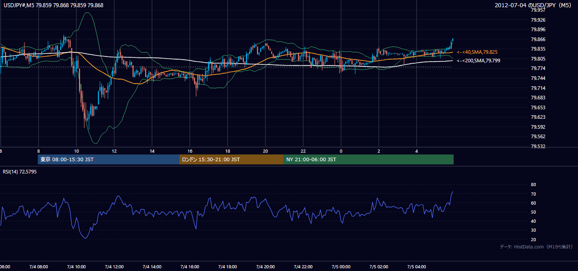The width and height of the screenshot is (578, 271).
Task: Click the 2012-07-04 のUSD/JPY（M5） heading
Action: click(534, 5)
